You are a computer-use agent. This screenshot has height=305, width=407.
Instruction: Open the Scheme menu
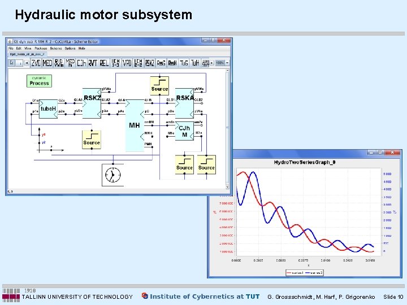tap(56, 49)
